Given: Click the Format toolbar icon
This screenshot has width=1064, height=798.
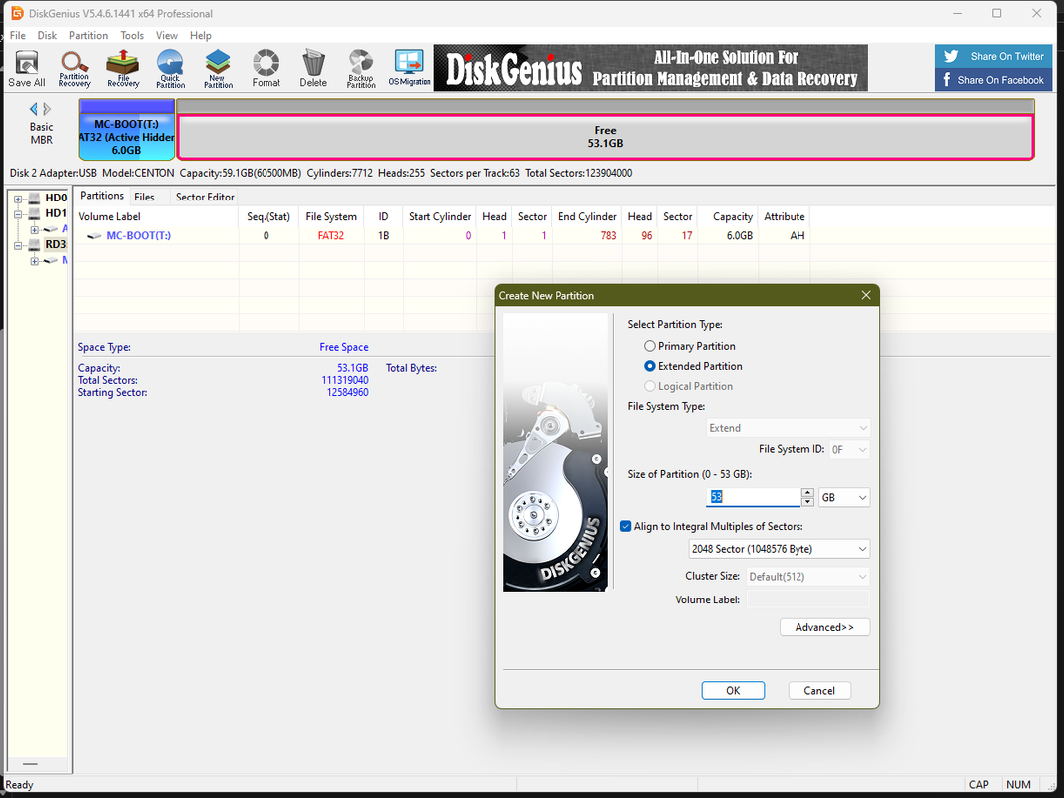Looking at the screenshot, I should click(266, 68).
